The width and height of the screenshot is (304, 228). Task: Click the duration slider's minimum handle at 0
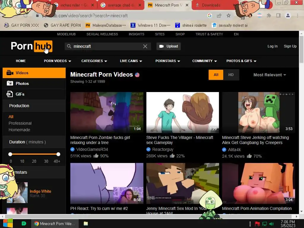pos(10,154)
